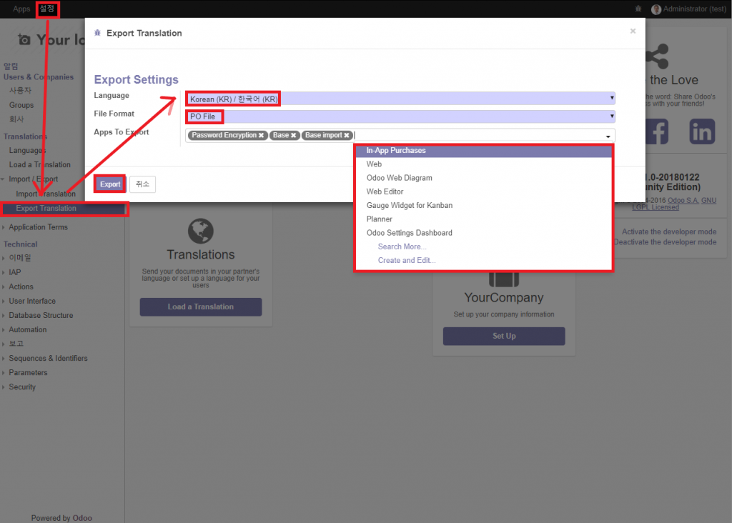Select Gauge Widget for Kanban

483,205
